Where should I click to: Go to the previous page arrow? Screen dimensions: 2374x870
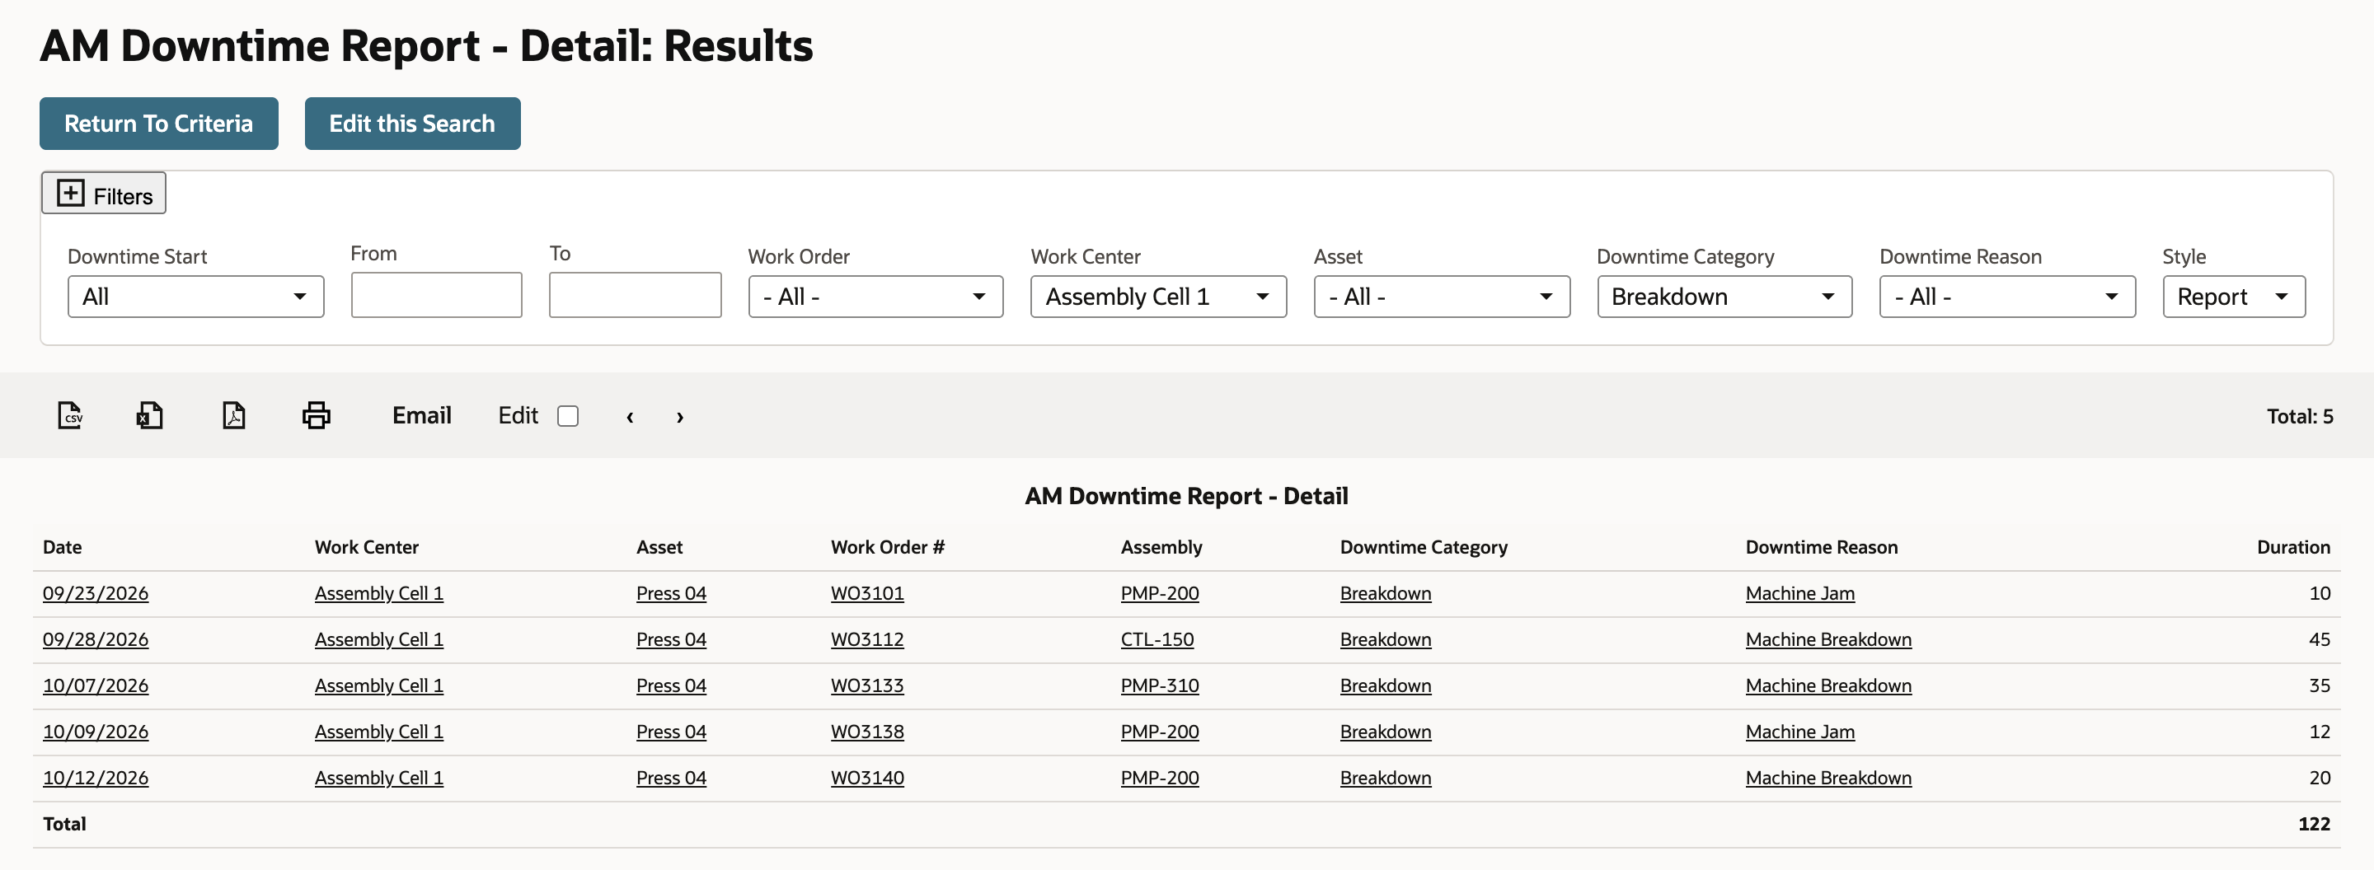631,416
